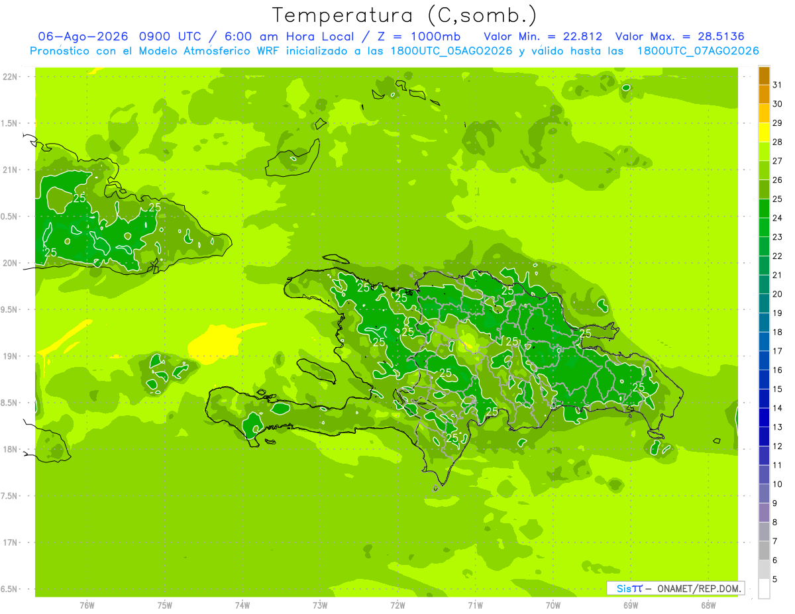Click legend label "15"
This screenshot has height=614, width=795.
(778, 389)
